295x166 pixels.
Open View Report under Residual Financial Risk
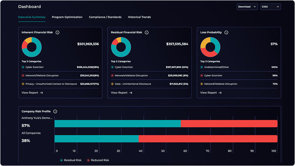point(121,93)
